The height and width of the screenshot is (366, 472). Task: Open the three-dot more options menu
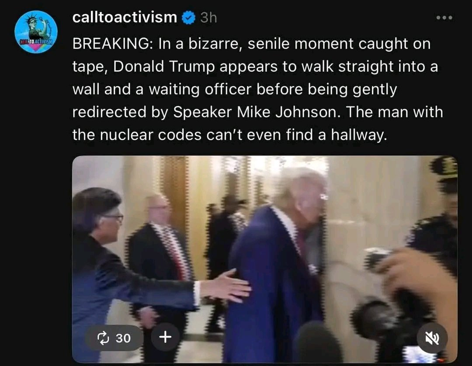[444, 18]
